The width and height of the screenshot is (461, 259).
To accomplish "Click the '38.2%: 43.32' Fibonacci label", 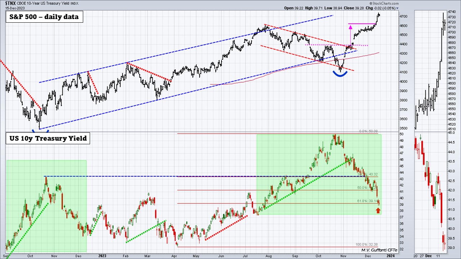I will tap(368, 174).
